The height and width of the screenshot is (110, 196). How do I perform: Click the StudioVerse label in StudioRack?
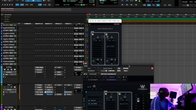111,80
